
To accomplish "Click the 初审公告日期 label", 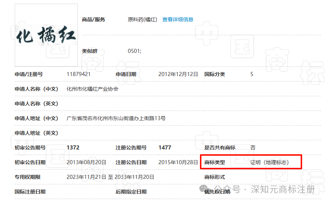I will (x=30, y=162).
